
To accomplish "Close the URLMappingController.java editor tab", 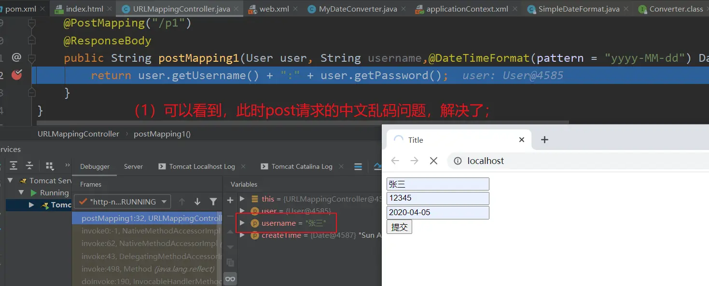I will coord(237,9).
